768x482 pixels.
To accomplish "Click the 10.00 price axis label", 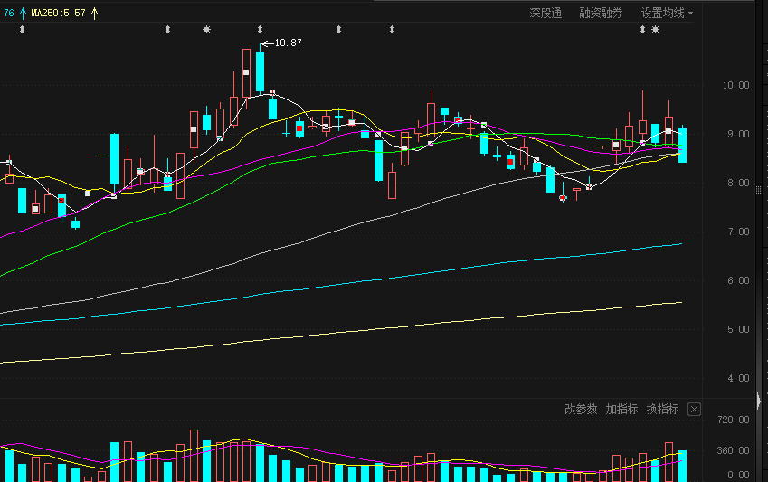I will (735, 85).
